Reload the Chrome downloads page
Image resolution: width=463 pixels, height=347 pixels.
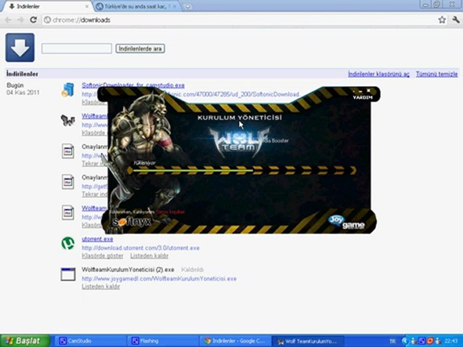pos(33,20)
